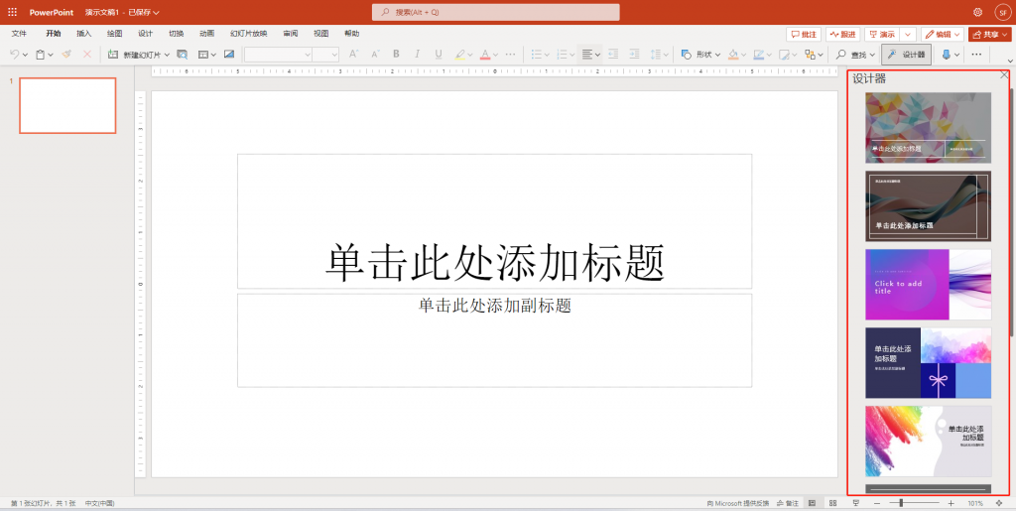
Task: Toggle underline formatting
Action: point(439,55)
